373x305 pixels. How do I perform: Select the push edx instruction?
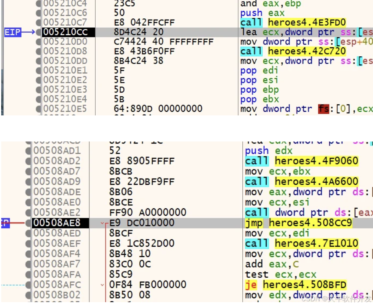269,150
